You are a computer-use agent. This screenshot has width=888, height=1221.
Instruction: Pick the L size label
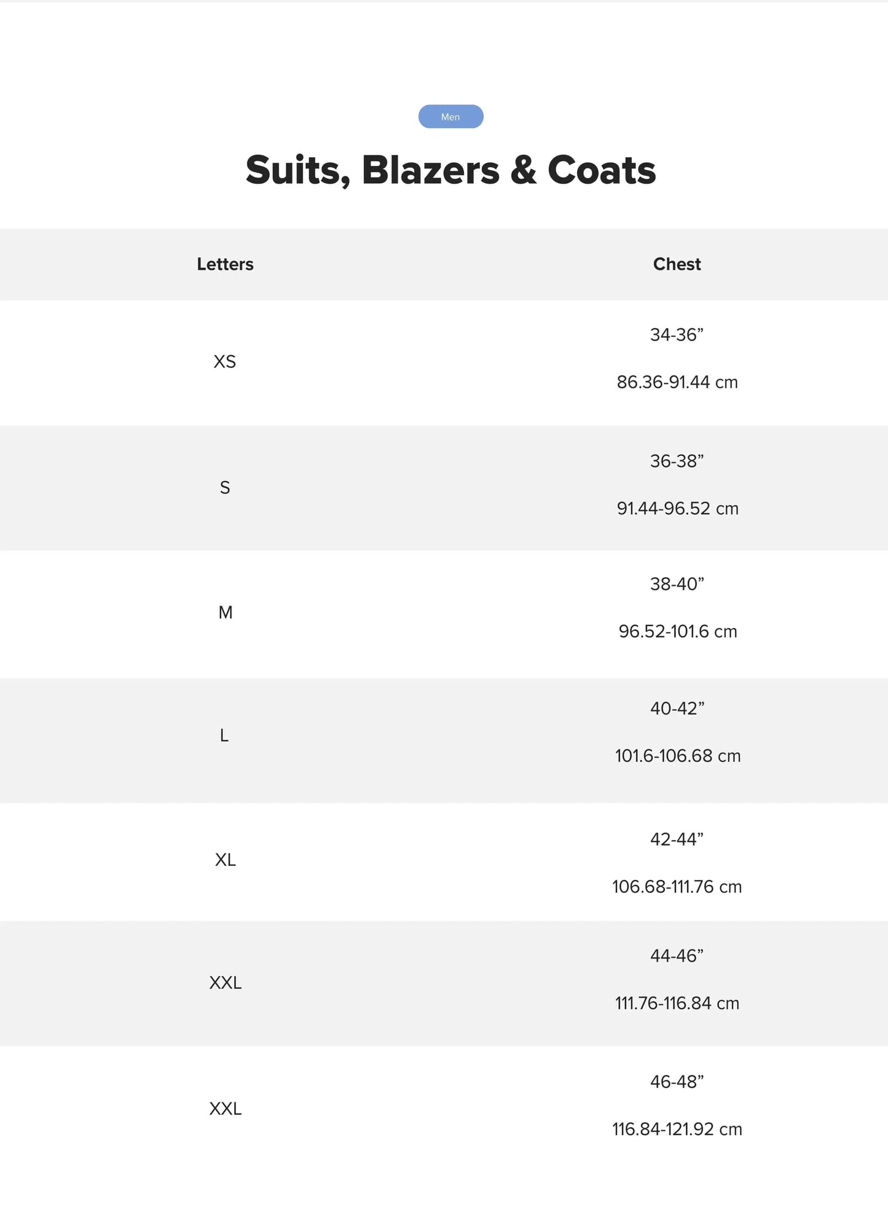tap(224, 736)
